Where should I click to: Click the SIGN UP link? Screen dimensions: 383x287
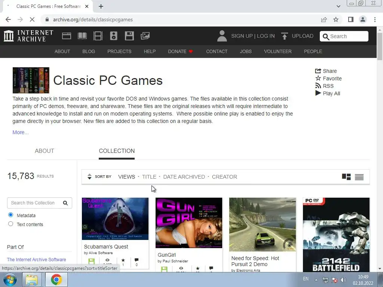pos(242,36)
